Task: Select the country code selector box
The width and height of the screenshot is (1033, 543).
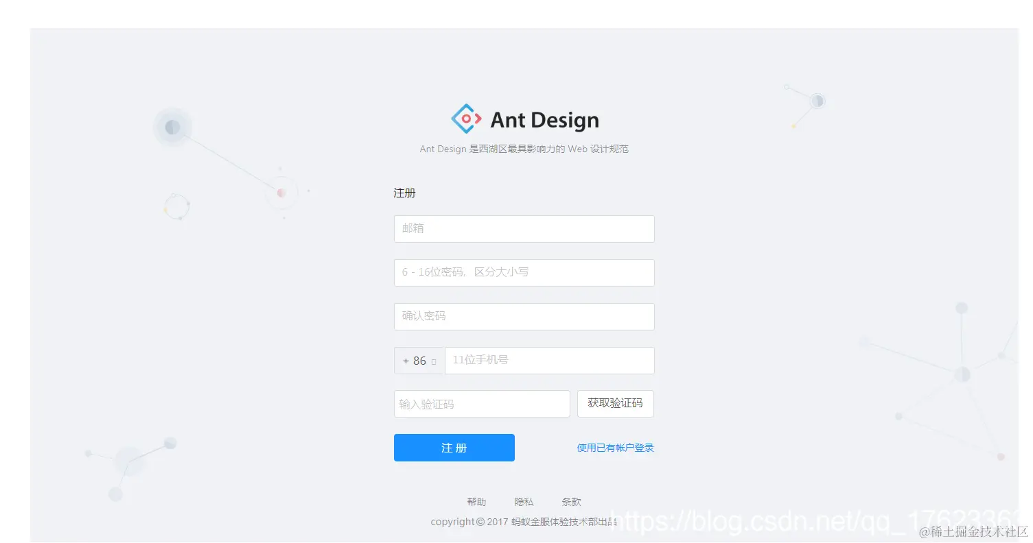Action: (419, 360)
